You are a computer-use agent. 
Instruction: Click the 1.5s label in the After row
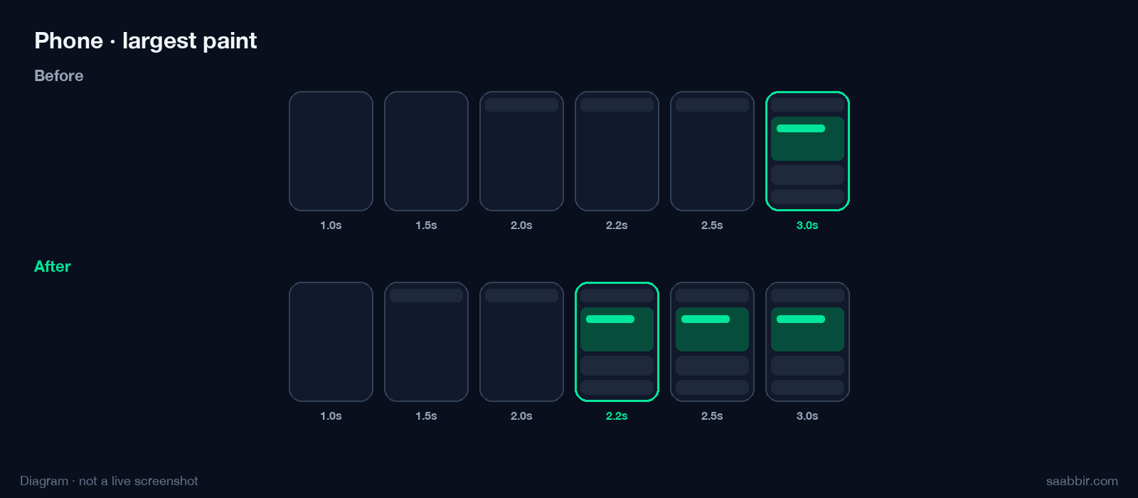pos(426,416)
